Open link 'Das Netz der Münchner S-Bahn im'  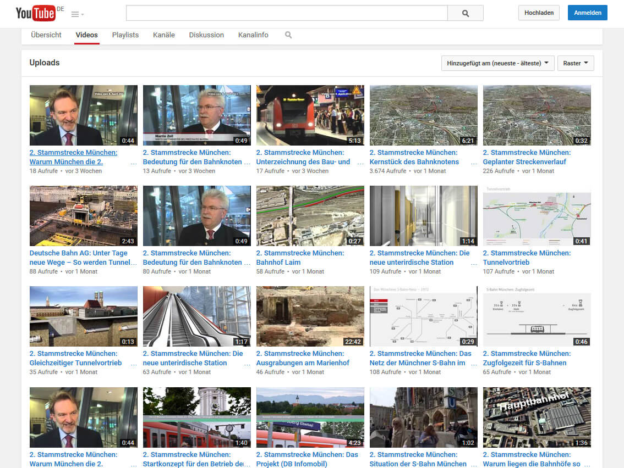(x=420, y=358)
